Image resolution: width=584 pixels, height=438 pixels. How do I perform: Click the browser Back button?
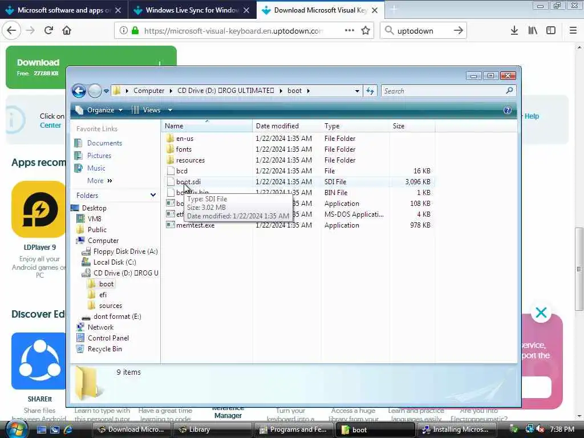tap(11, 31)
